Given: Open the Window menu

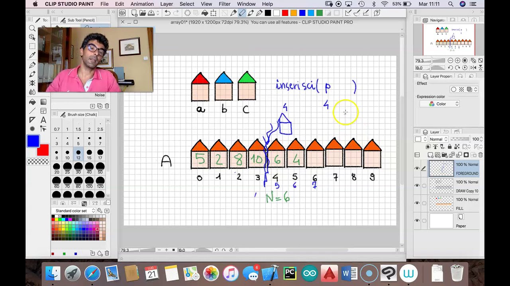Looking at the screenshot, I should [x=246, y=4].
